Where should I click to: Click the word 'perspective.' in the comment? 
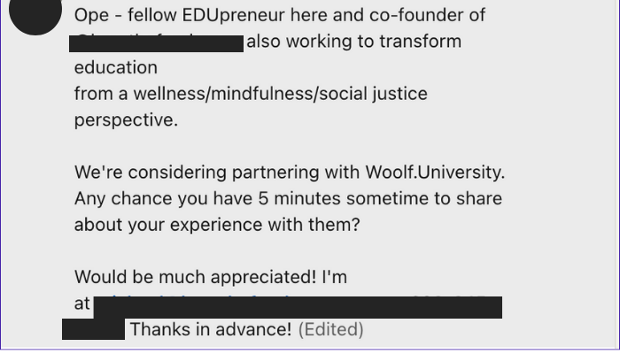click(x=126, y=119)
